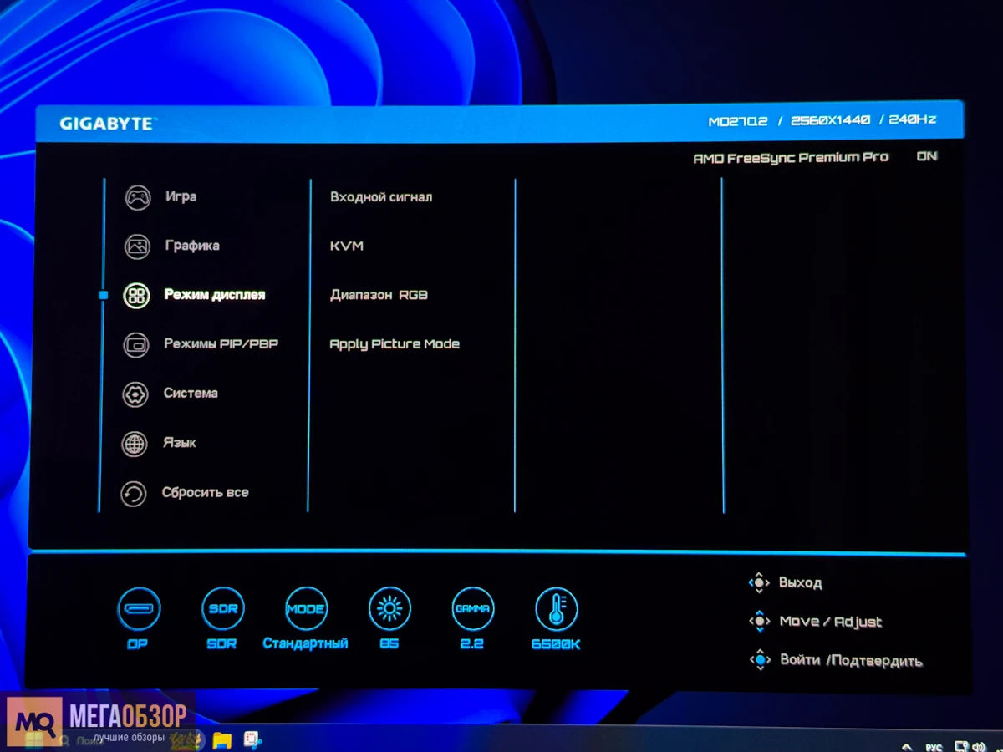Open the Диапазон RGB option

coord(379,295)
